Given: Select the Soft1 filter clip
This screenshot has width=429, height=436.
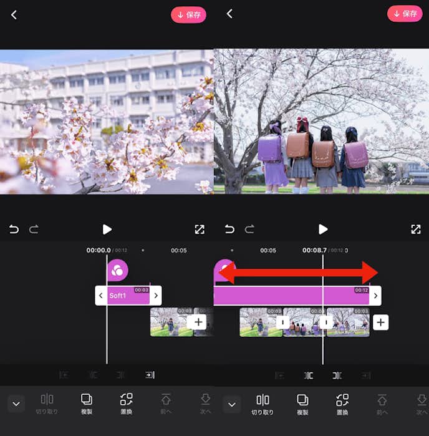Looking at the screenshot, I should 128,295.
